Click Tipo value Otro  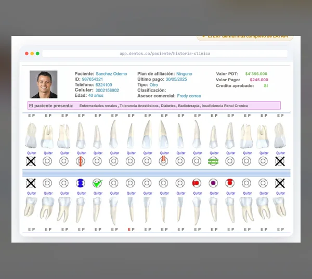click(x=153, y=85)
